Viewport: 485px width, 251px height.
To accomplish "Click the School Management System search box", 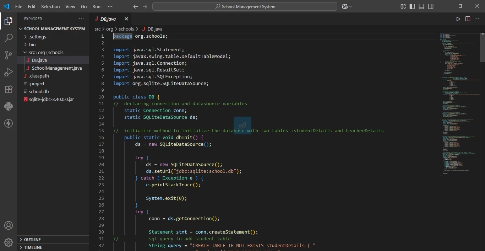I will click(245, 6).
